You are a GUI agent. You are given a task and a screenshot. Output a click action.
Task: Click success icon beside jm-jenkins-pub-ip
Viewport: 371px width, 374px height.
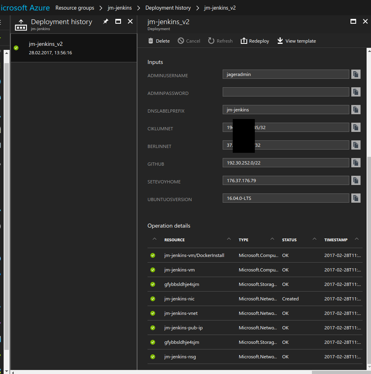click(x=153, y=328)
